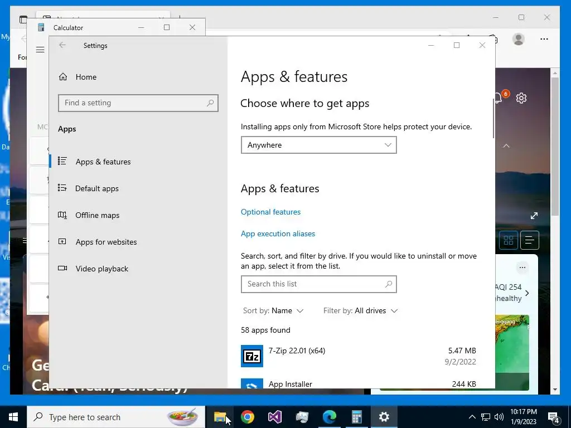This screenshot has height=428, width=571.
Task: Click taskbar Type here to search box
Action: point(116,417)
